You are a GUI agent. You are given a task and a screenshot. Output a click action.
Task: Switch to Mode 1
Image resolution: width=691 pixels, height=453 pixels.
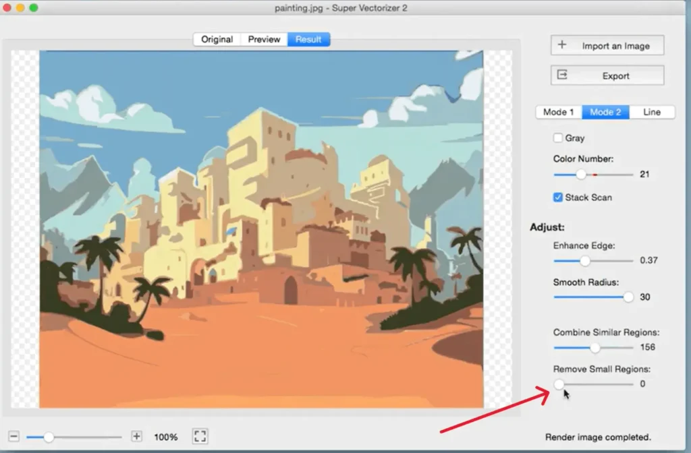click(558, 112)
